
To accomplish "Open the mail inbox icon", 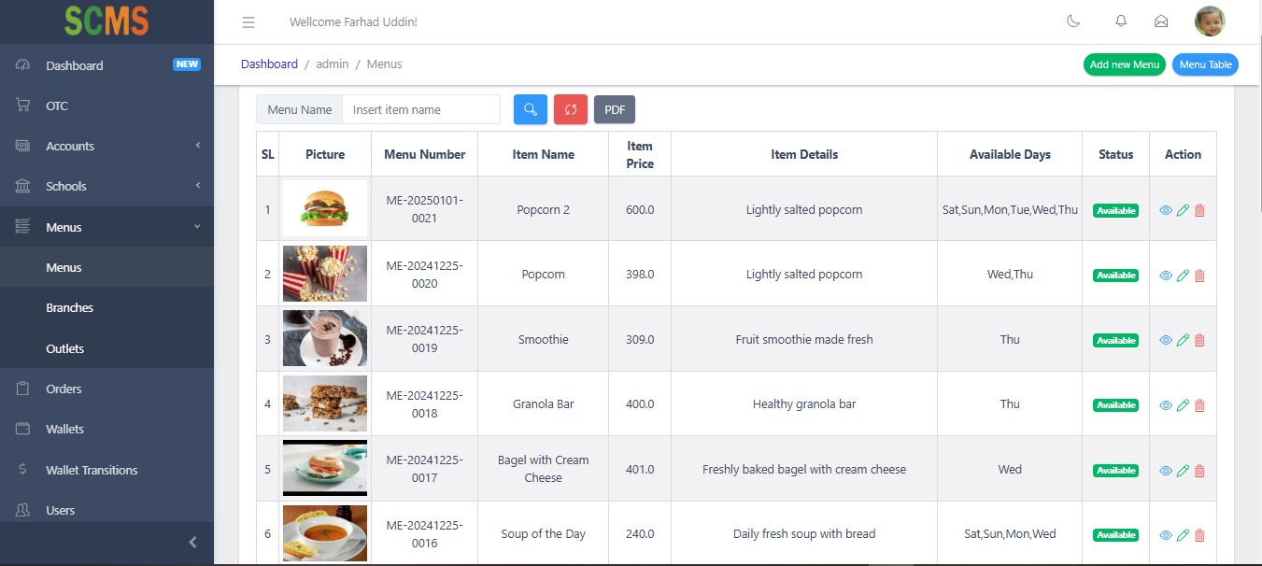I will coord(1161,21).
